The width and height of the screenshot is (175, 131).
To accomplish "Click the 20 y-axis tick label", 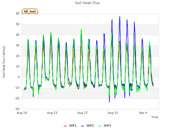I will coord(17,56).
